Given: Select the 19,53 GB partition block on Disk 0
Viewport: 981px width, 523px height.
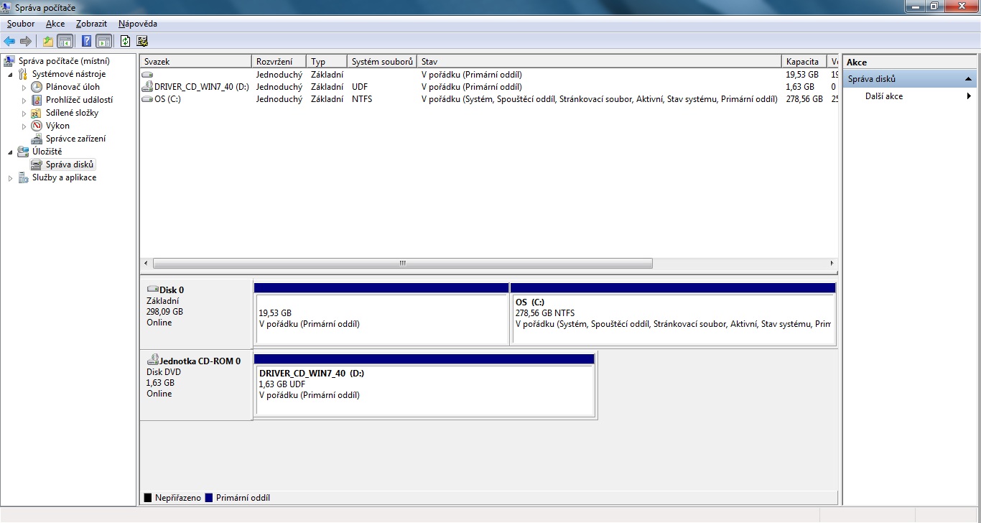Looking at the screenshot, I should coord(381,314).
